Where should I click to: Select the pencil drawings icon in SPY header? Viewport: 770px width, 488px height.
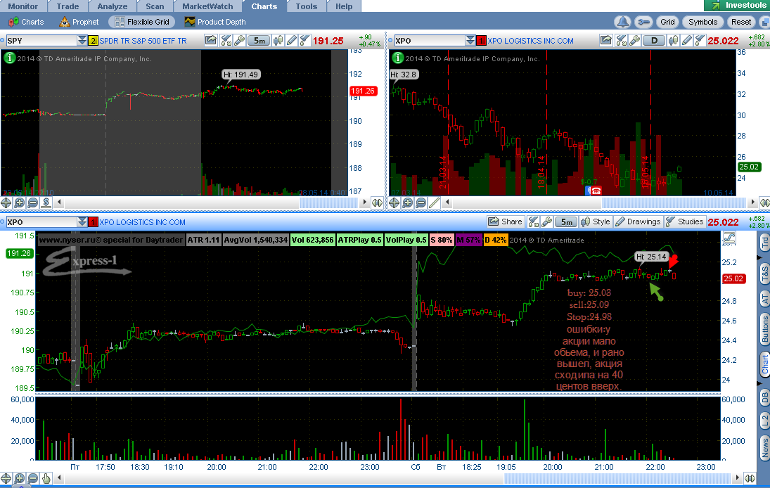[292, 40]
